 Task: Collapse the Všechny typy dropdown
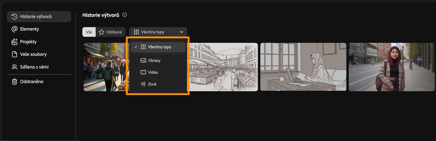[x=158, y=32]
